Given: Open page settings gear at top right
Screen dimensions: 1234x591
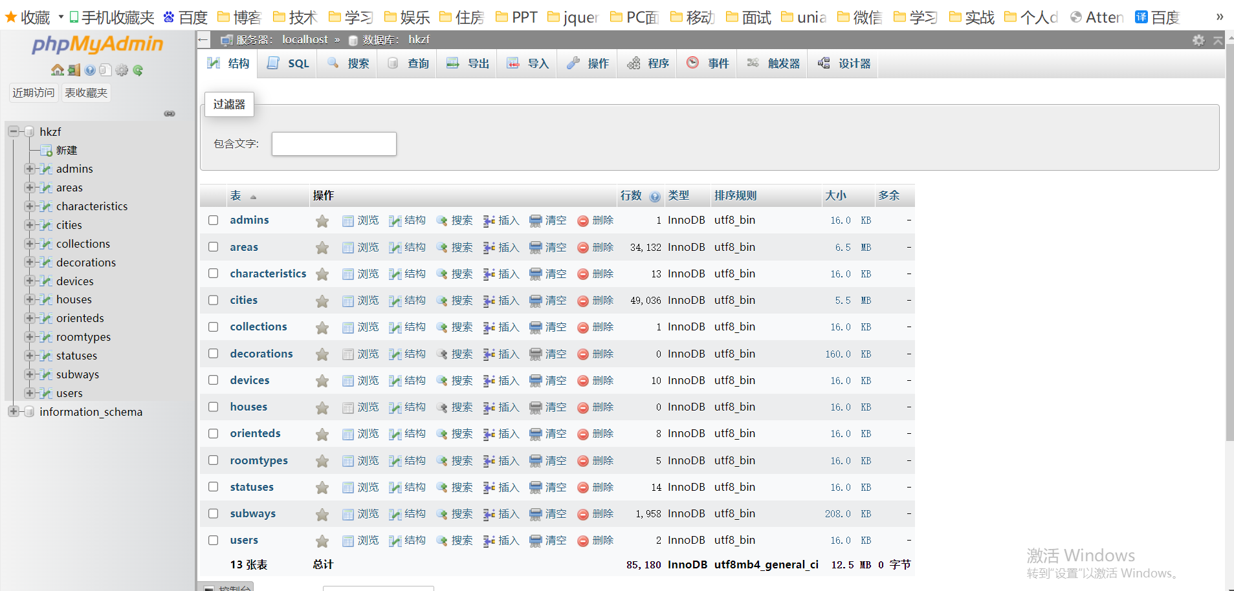Looking at the screenshot, I should [x=1198, y=40].
